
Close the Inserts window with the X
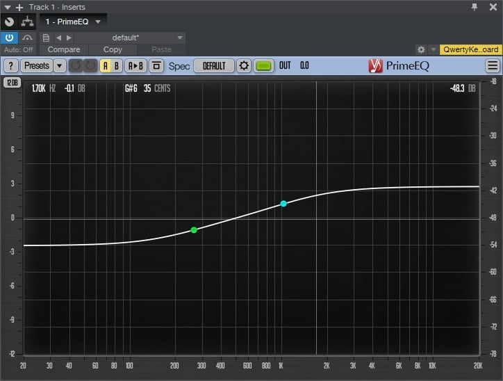pyautogui.click(x=493, y=7)
